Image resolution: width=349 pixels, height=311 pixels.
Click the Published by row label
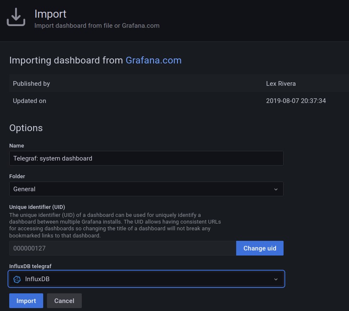pos(31,84)
